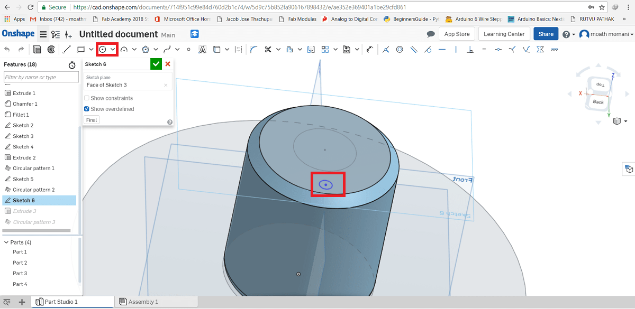Toggle Construction geometry mode

click(239, 50)
